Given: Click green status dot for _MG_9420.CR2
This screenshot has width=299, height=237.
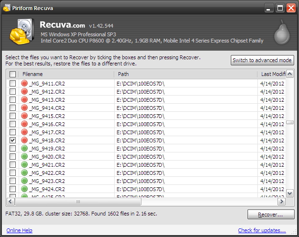Looking at the screenshot, I should tap(24, 156).
